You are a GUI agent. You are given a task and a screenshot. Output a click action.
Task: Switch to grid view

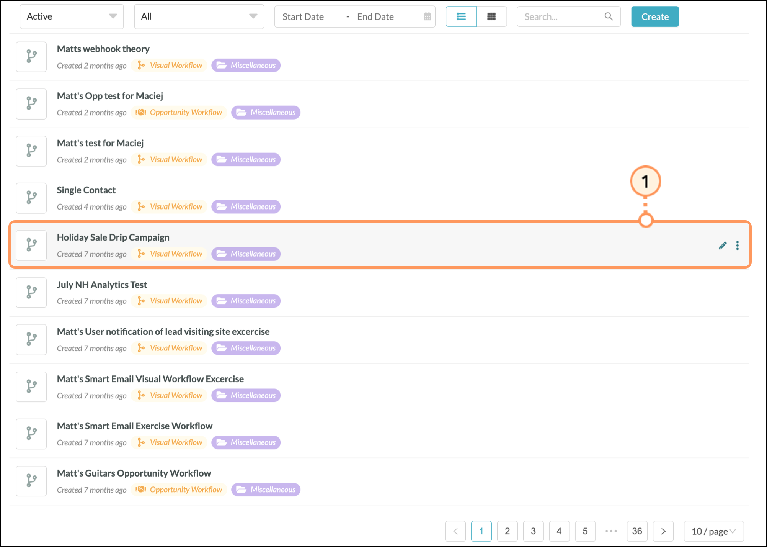491,16
